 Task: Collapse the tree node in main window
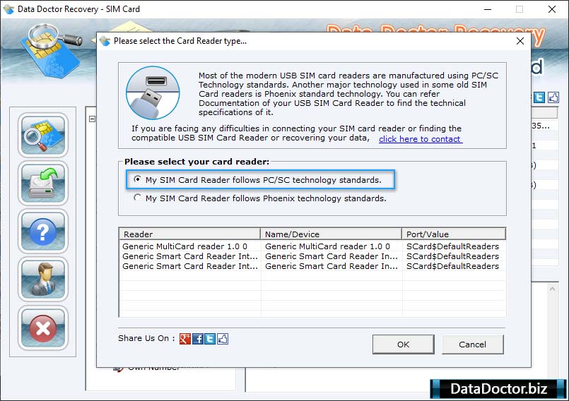(92, 119)
